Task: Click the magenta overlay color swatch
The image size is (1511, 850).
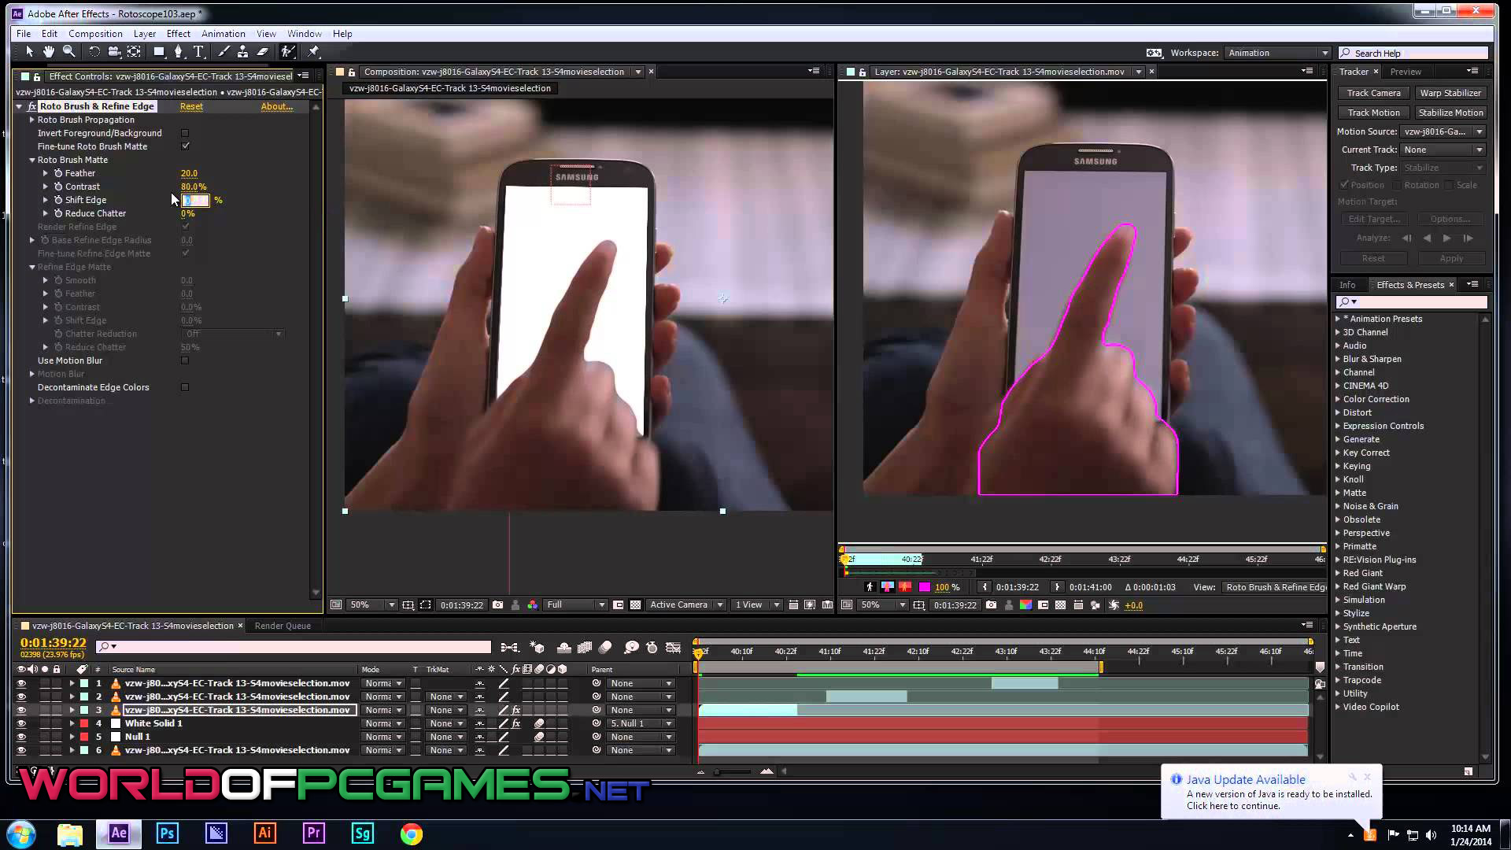Action: point(925,587)
